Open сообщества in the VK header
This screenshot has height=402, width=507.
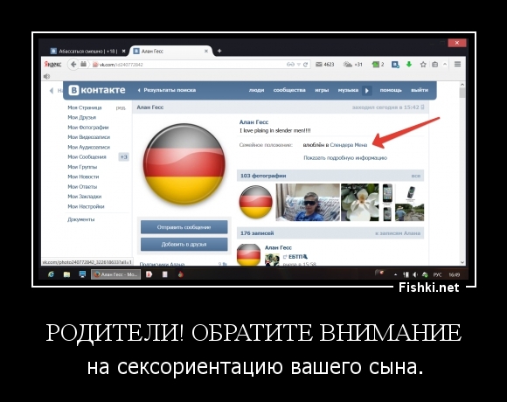pyautogui.click(x=289, y=90)
